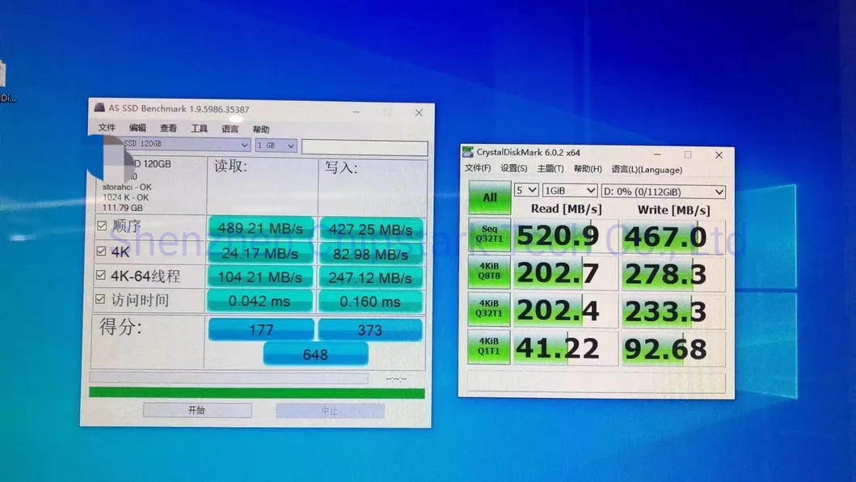Click the 82.98 MB/s 4K write result
The height and width of the screenshot is (482, 856).
tap(370, 254)
